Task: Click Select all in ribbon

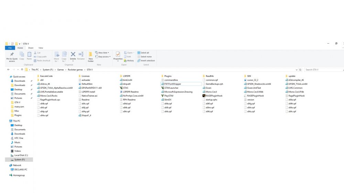Action: (143, 53)
